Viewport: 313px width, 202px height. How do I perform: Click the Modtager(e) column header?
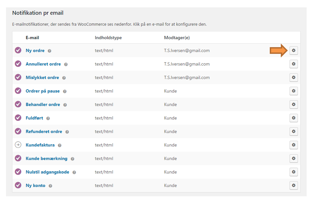(x=177, y=38)
